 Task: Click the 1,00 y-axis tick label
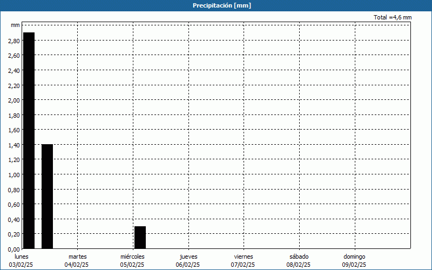(14, 174)
